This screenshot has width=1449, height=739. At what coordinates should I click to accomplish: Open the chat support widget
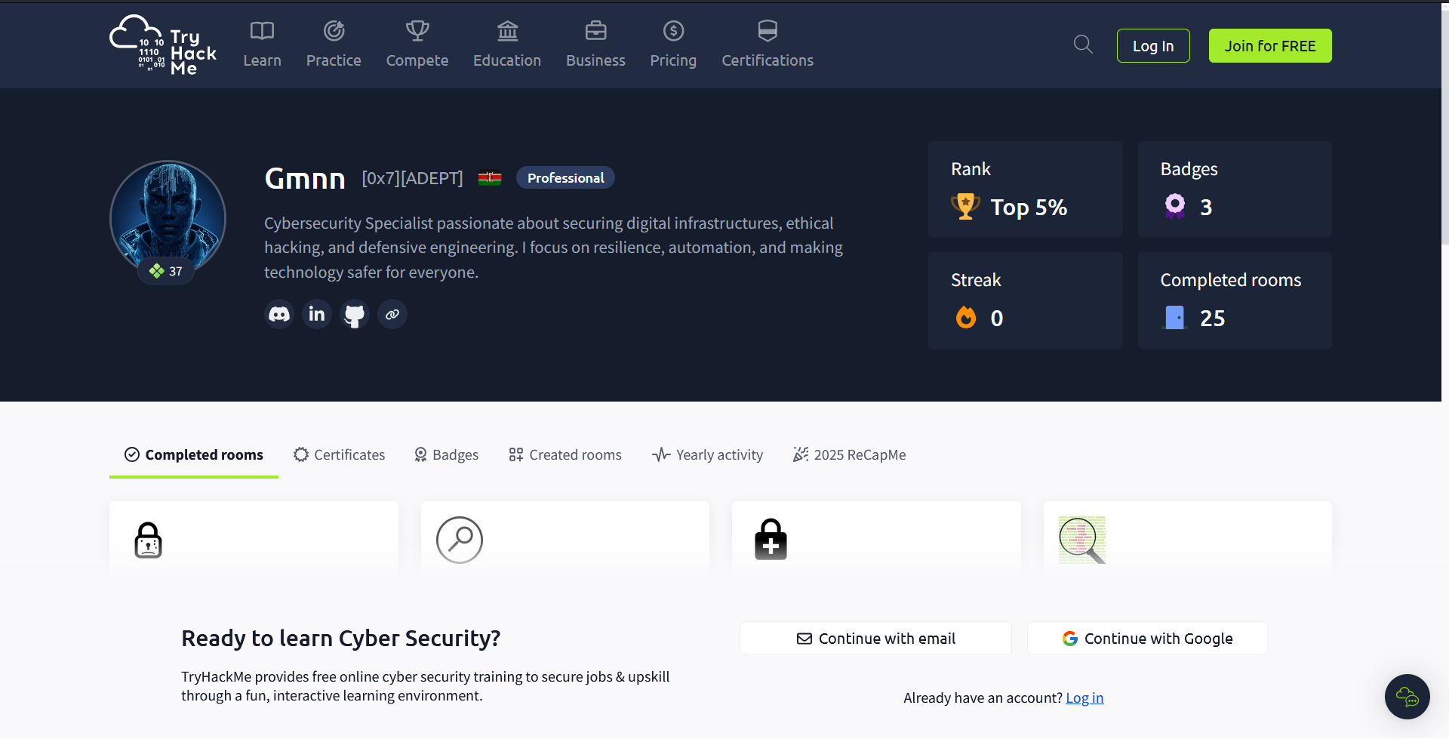point(1407,697)
